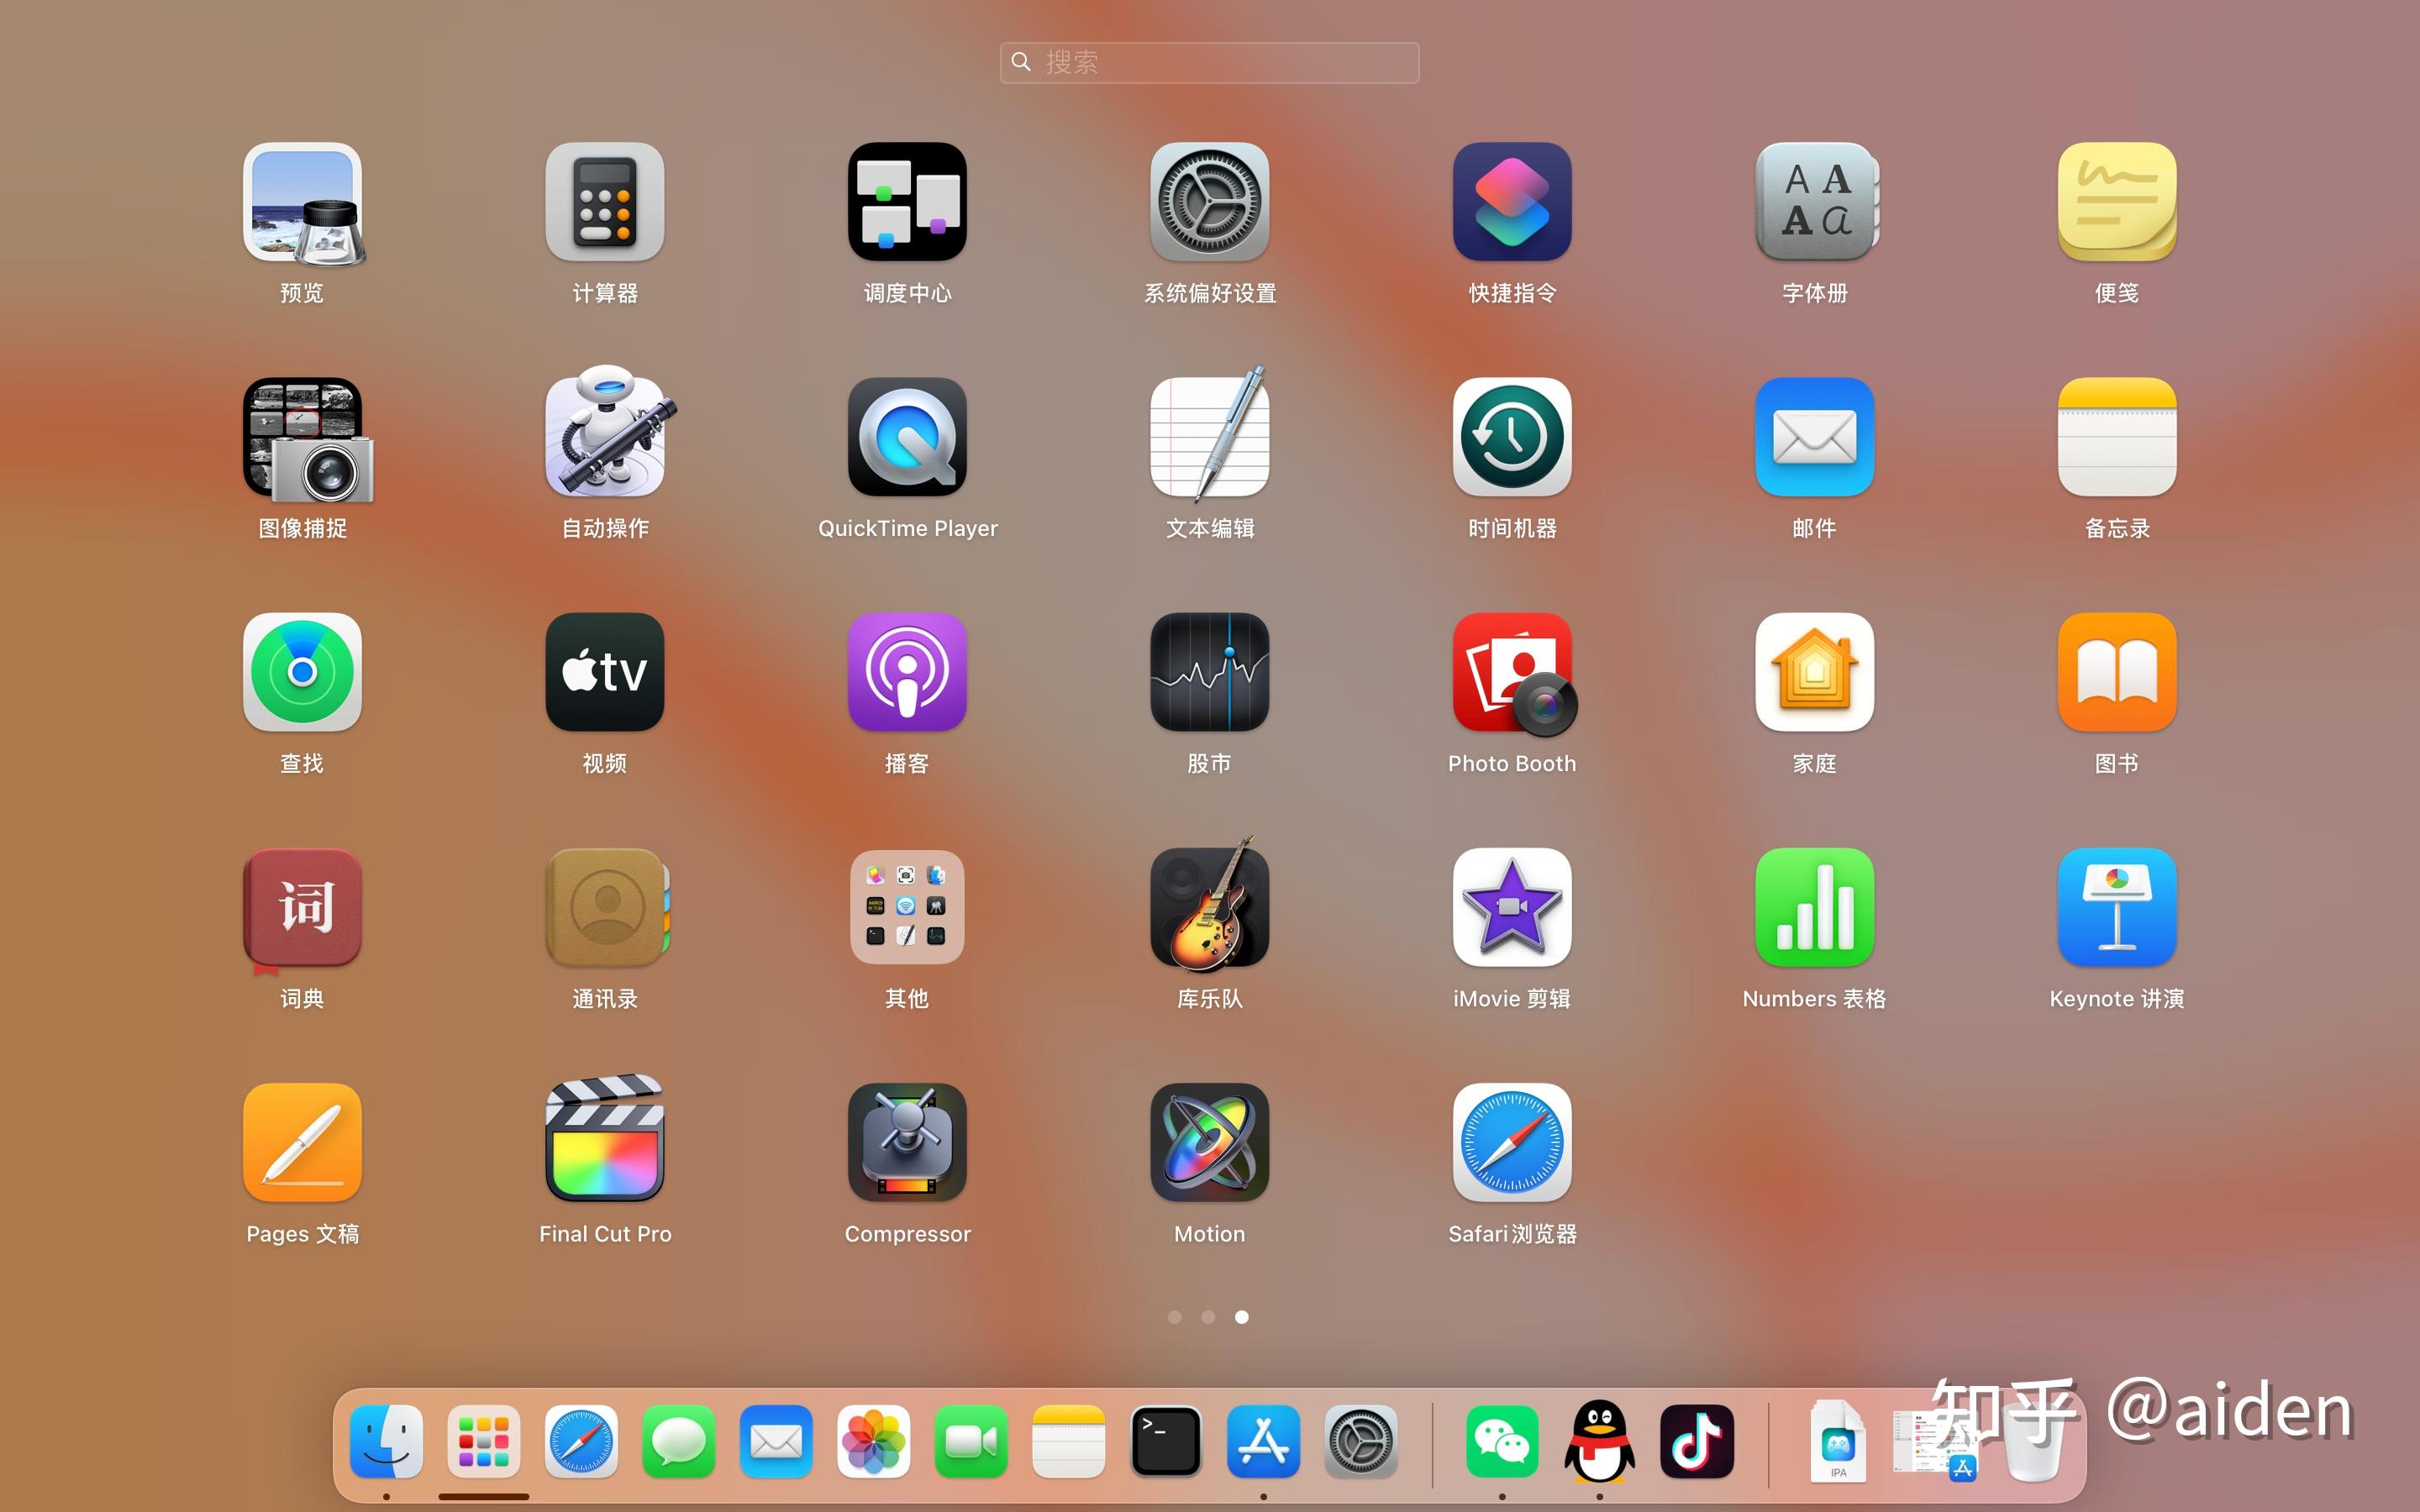Open the IPA file in the Dock
2420x1512 pixels.
tap(1838, 1441)
